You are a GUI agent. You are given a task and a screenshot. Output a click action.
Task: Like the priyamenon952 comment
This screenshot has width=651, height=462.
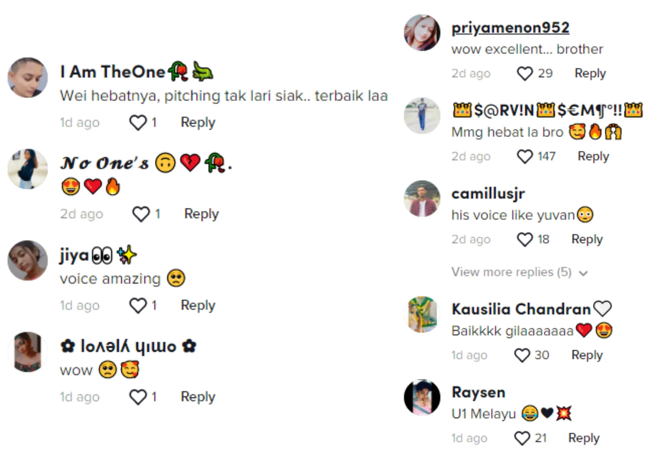click(x=525, y=73)
